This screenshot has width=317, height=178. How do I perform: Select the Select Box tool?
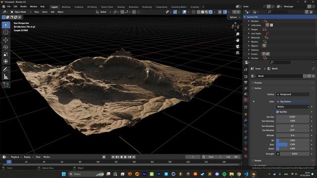pyautogui.click(x=6, y=25)
